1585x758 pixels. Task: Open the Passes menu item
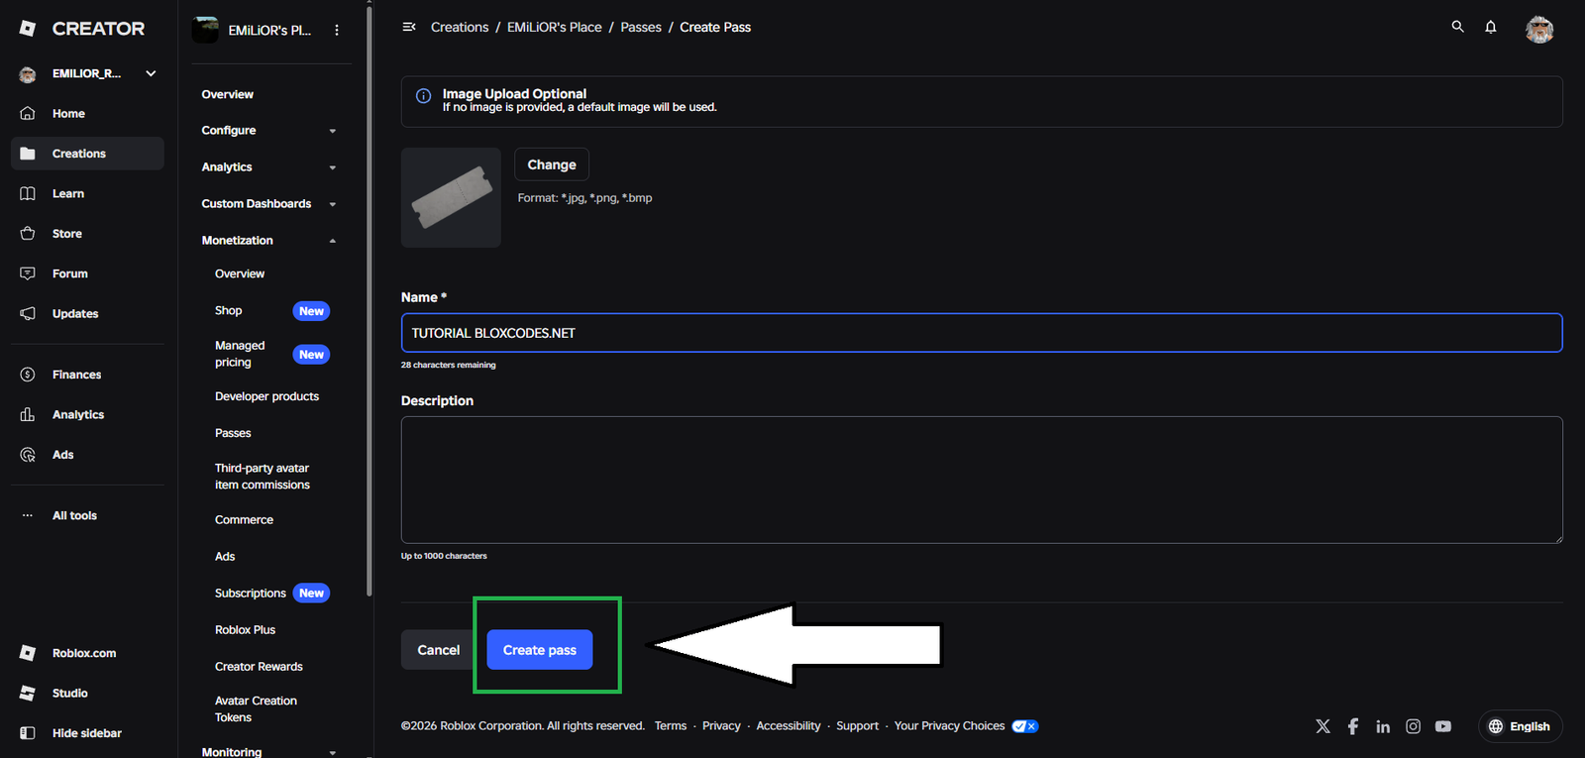[x=233, y=433]
